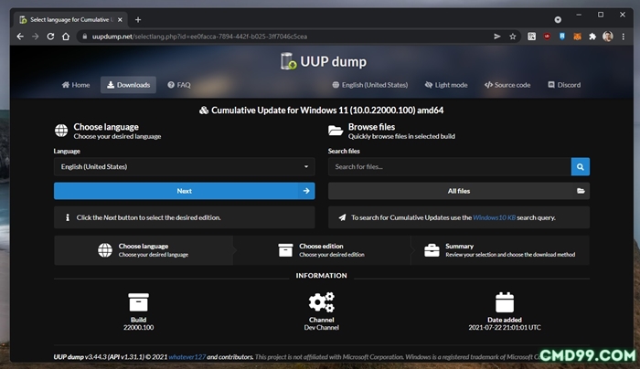Open the Extensions puzzle icon

point(592,37)
